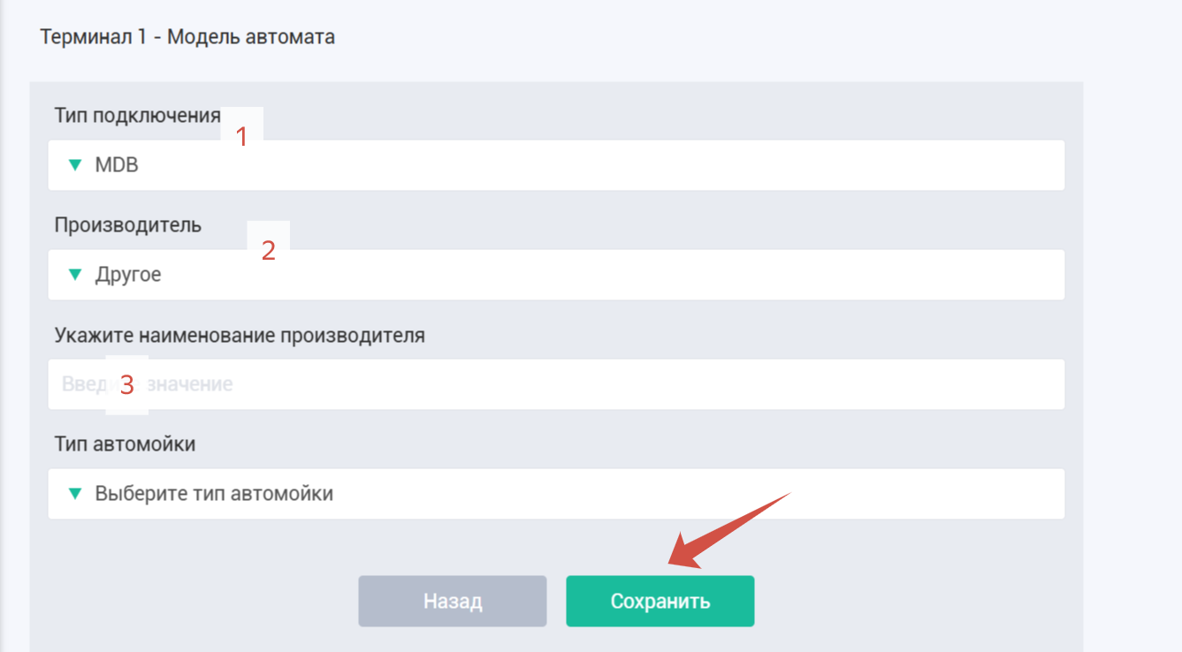Click the Укажите наименование производителя label
The image size is (1182, 652).
(240, 336)
